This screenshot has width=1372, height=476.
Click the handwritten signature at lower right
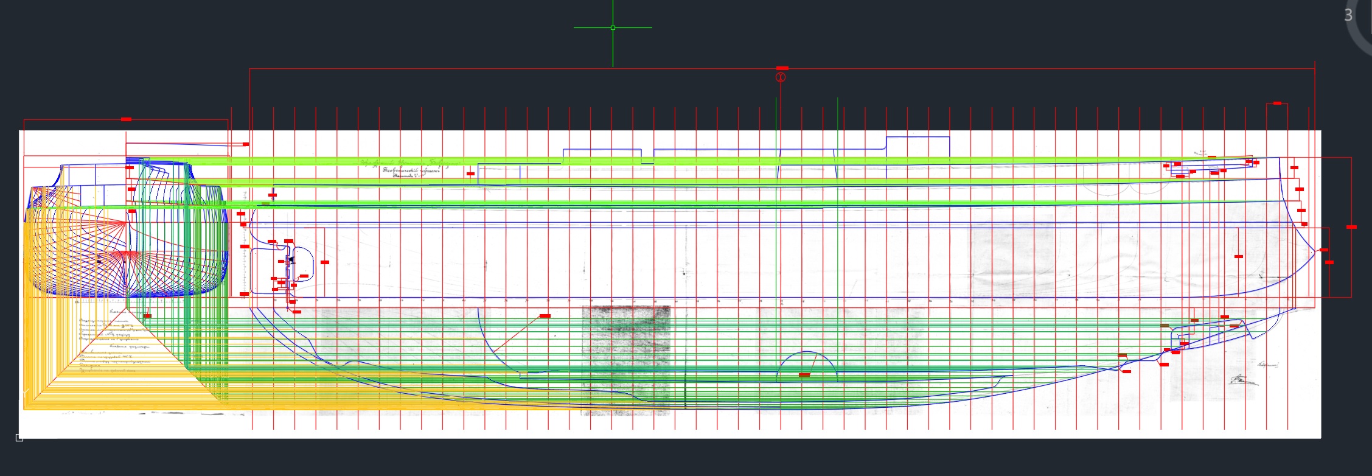pos(1242,380)
